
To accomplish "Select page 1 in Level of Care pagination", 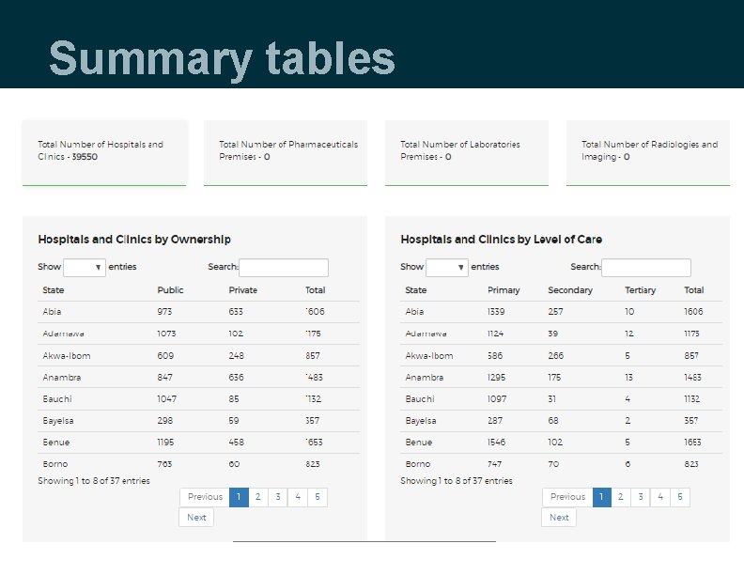I will pos(600,497).
